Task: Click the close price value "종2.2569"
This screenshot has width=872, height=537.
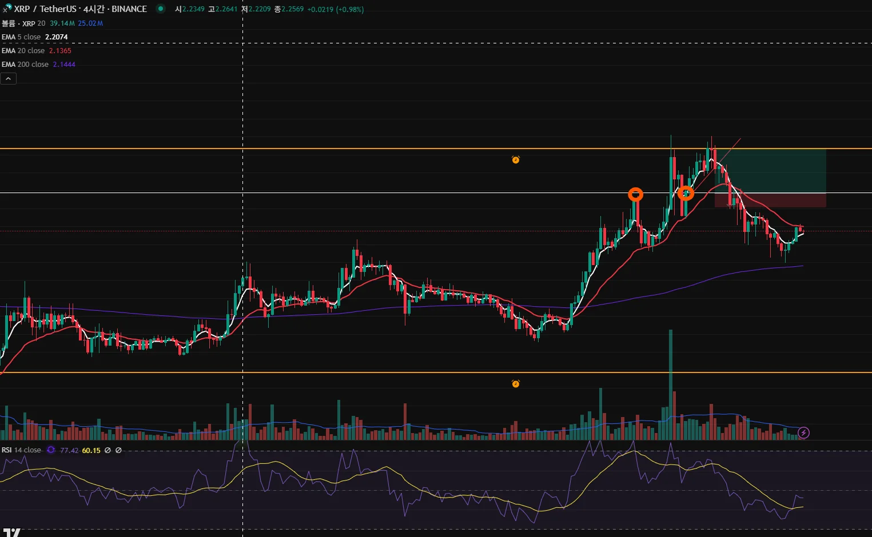Action: (x=289, y=9)
